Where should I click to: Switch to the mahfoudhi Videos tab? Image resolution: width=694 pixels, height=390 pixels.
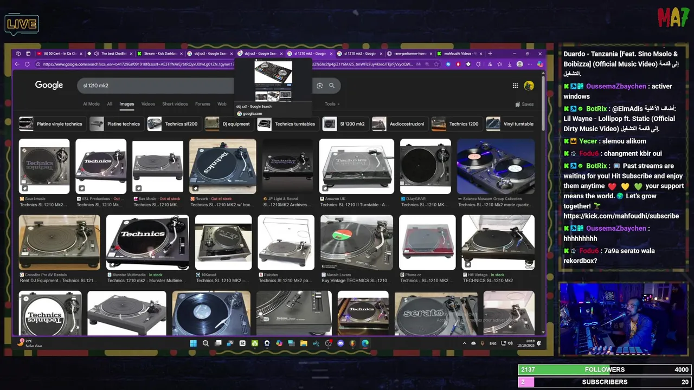coord(460,54)
